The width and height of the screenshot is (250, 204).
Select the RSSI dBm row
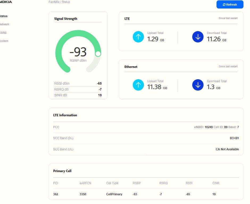point(78,84)
